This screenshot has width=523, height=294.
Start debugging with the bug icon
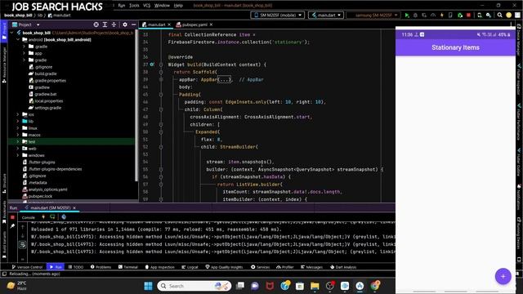[x=415, y=16]
